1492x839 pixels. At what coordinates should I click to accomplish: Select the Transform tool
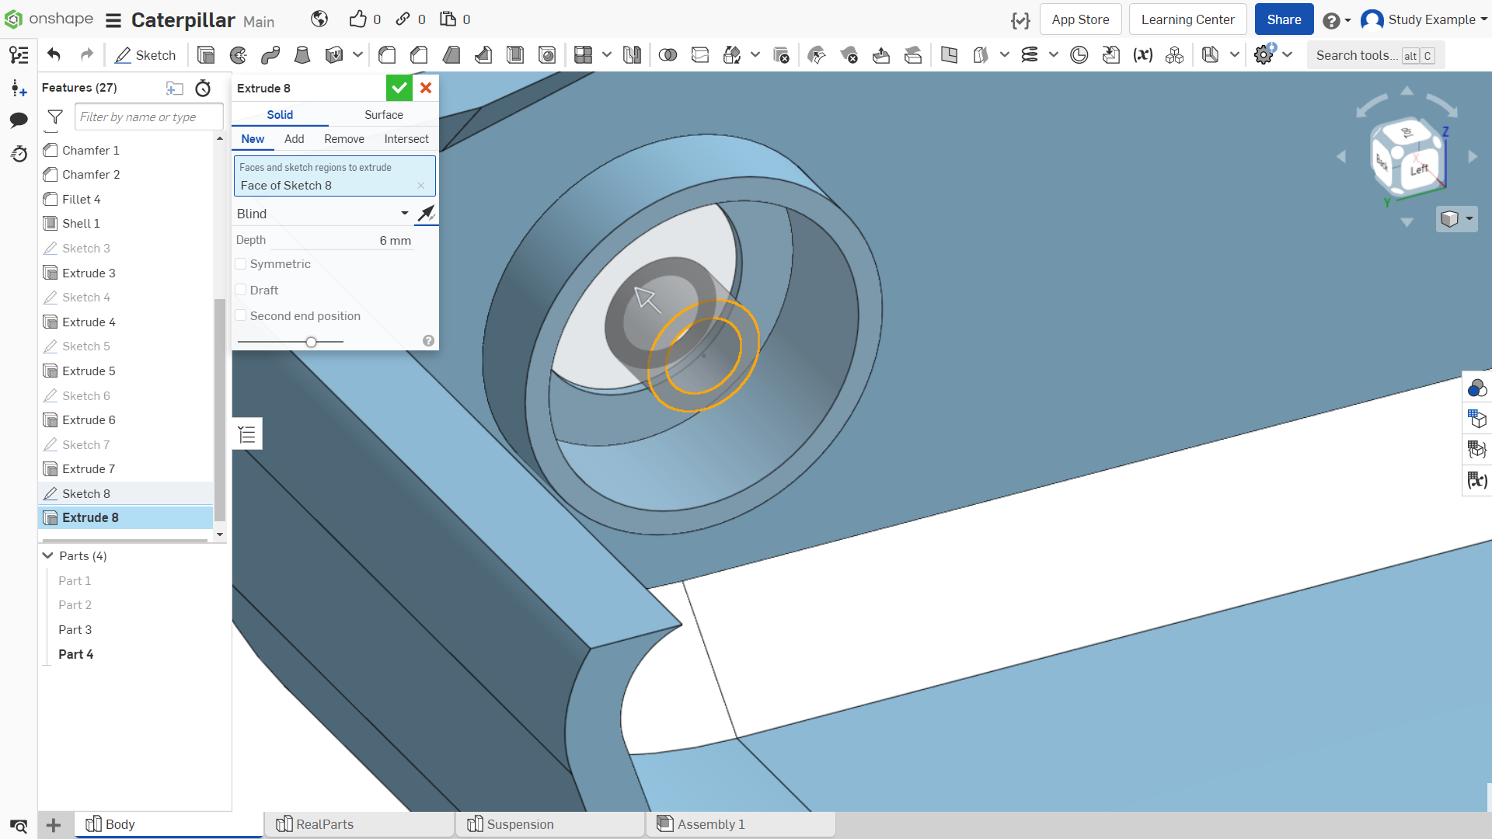click(x=732, y=54)
